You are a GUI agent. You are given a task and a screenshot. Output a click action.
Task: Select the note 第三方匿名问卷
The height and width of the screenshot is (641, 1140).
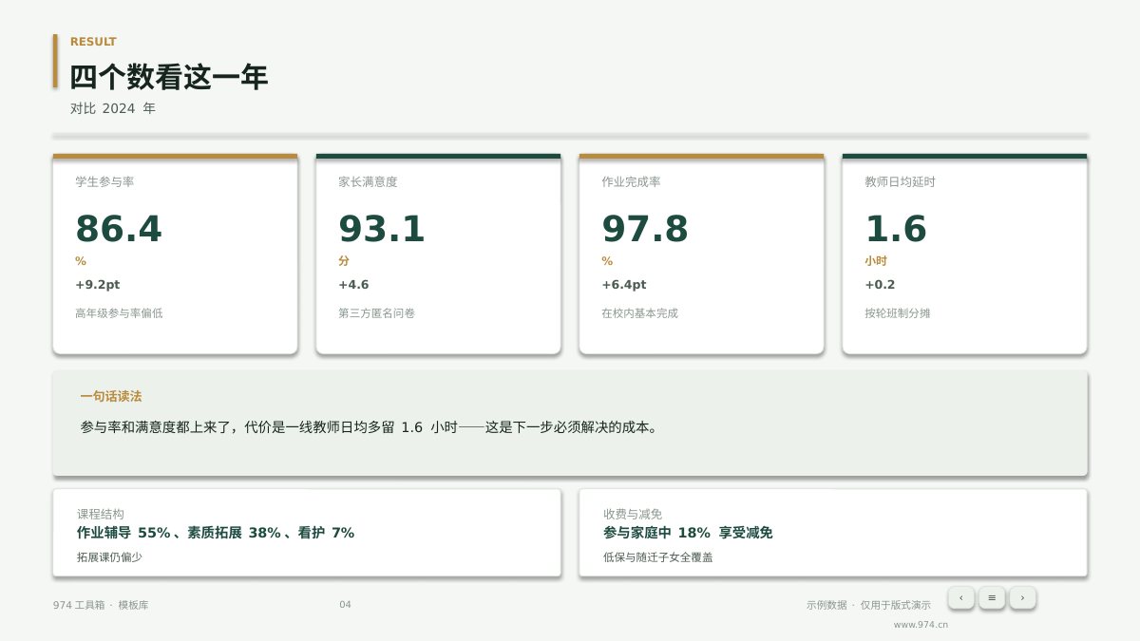(376, 313)
